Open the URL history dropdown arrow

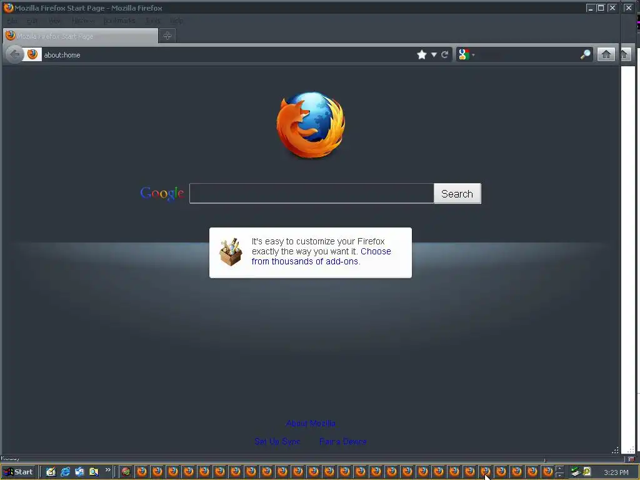(x=434, y=55)
